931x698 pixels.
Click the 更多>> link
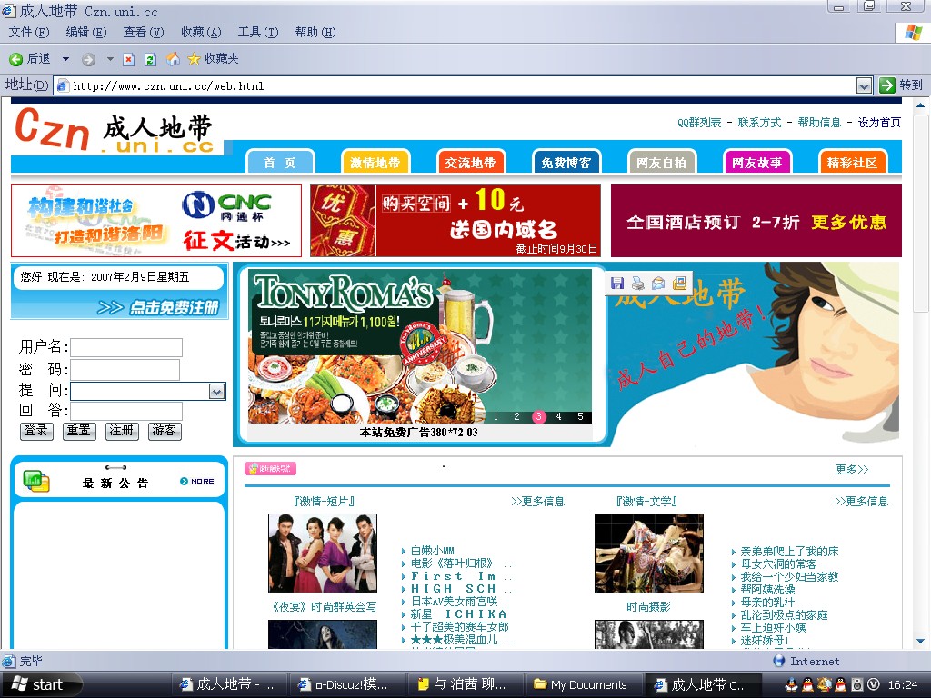pyautogui.click(x=851, y=470)
